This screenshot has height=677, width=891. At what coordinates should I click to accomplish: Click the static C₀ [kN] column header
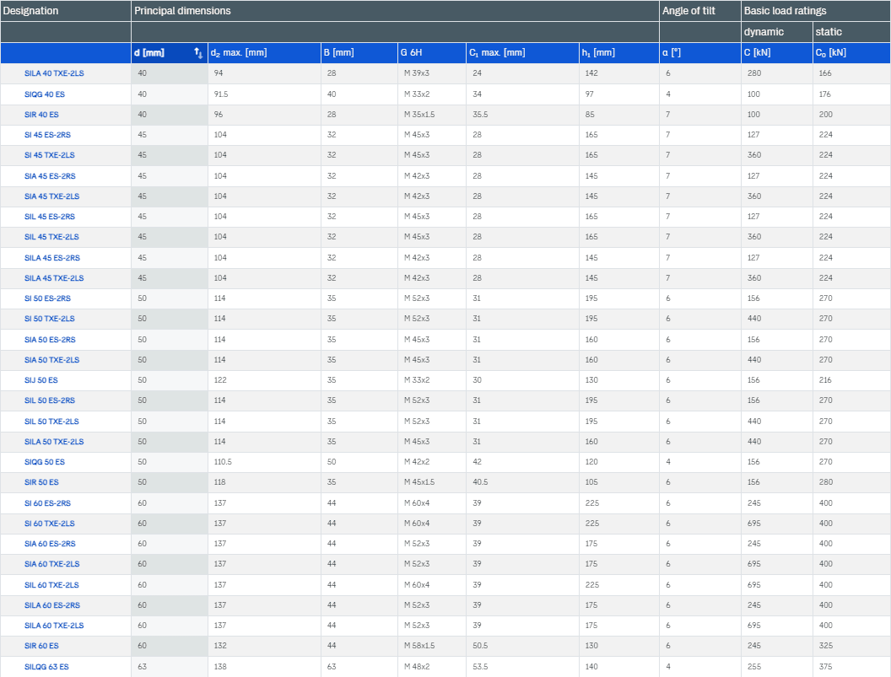[x=830, y=53]
